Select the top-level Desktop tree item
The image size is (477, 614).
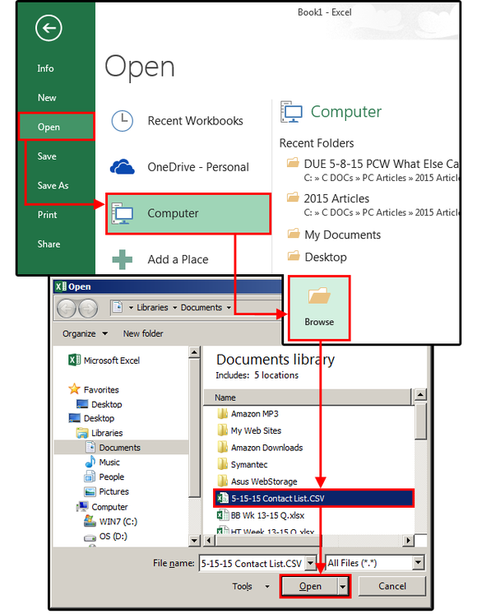tap(91, 418)
